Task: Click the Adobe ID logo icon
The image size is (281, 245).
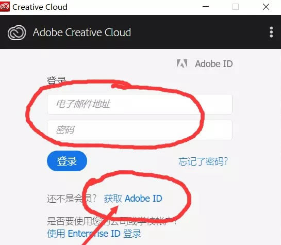Action: [x=182, y=63]
